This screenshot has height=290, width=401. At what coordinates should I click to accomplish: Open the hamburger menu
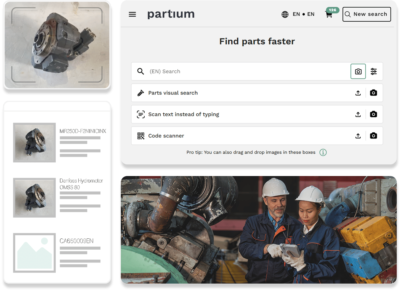[132, 14]
